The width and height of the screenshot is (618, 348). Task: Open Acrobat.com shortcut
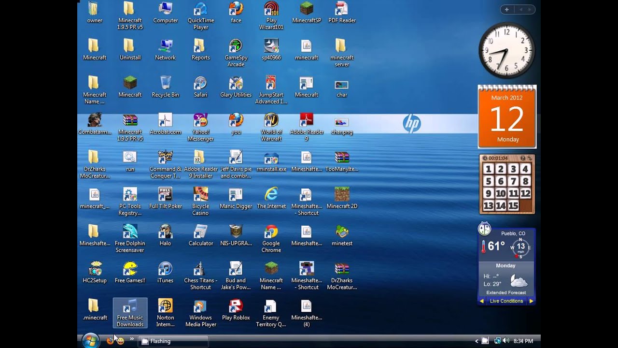click(166, 124)
